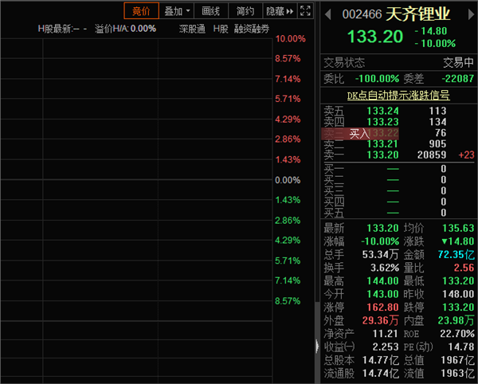Select the 竞价 auction tab
Screen dimensions: 478x384
pyautogui.click(x=141, y=11)
